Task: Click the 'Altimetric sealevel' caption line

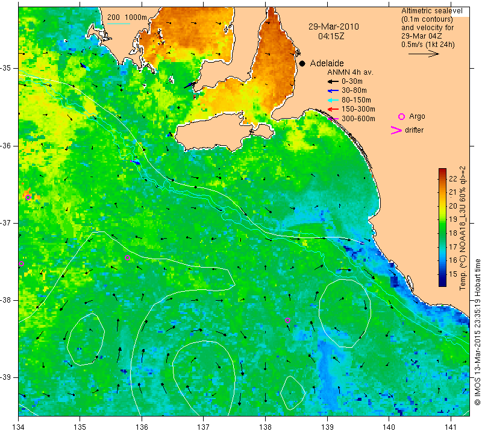Action: pos(431,11)
